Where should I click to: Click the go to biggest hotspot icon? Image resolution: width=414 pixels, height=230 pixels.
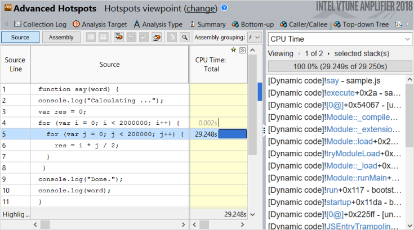(119, 38)
